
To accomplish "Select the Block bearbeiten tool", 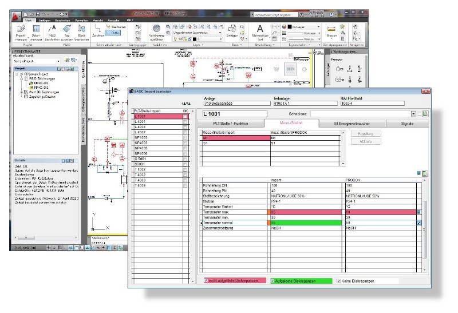I will coord(81,33).
